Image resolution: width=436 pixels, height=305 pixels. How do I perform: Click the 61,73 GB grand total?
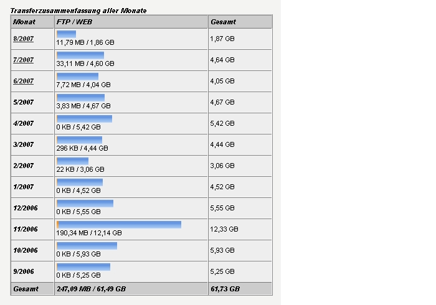pyautogui.click(x=225, y=289)
